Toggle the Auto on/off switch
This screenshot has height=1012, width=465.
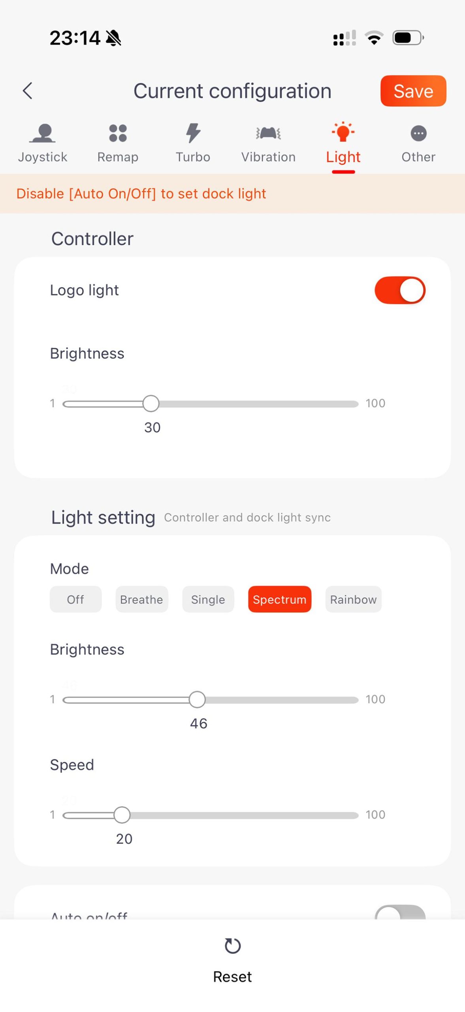pyautogui.click(x=400, y=911)
